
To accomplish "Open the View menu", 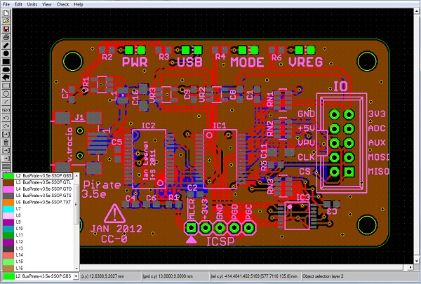I will point(47,4).
